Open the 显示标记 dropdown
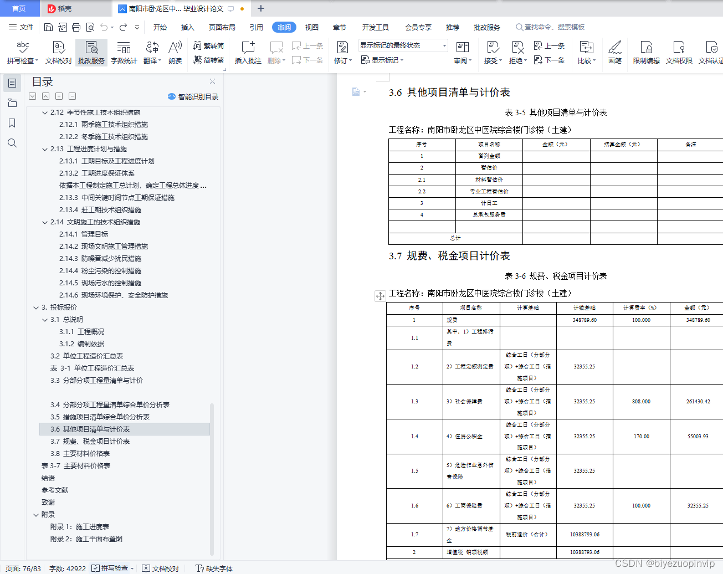Viewport: 723px width, 574px height. click(382, 60)
